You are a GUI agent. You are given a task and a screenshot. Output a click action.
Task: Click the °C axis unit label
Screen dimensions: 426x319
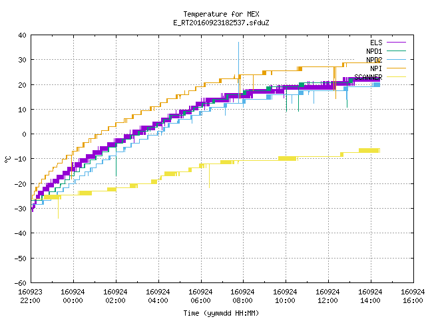[x=7, y=159]
